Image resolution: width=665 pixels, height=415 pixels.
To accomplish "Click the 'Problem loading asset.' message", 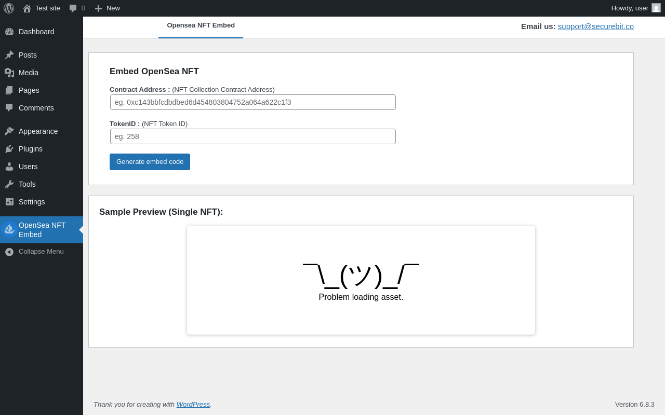I will [361, 297].
